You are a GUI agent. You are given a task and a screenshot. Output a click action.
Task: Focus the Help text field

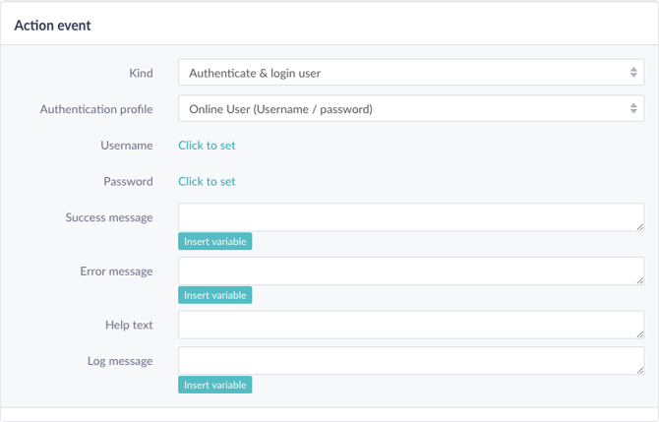tap(411, 325)
